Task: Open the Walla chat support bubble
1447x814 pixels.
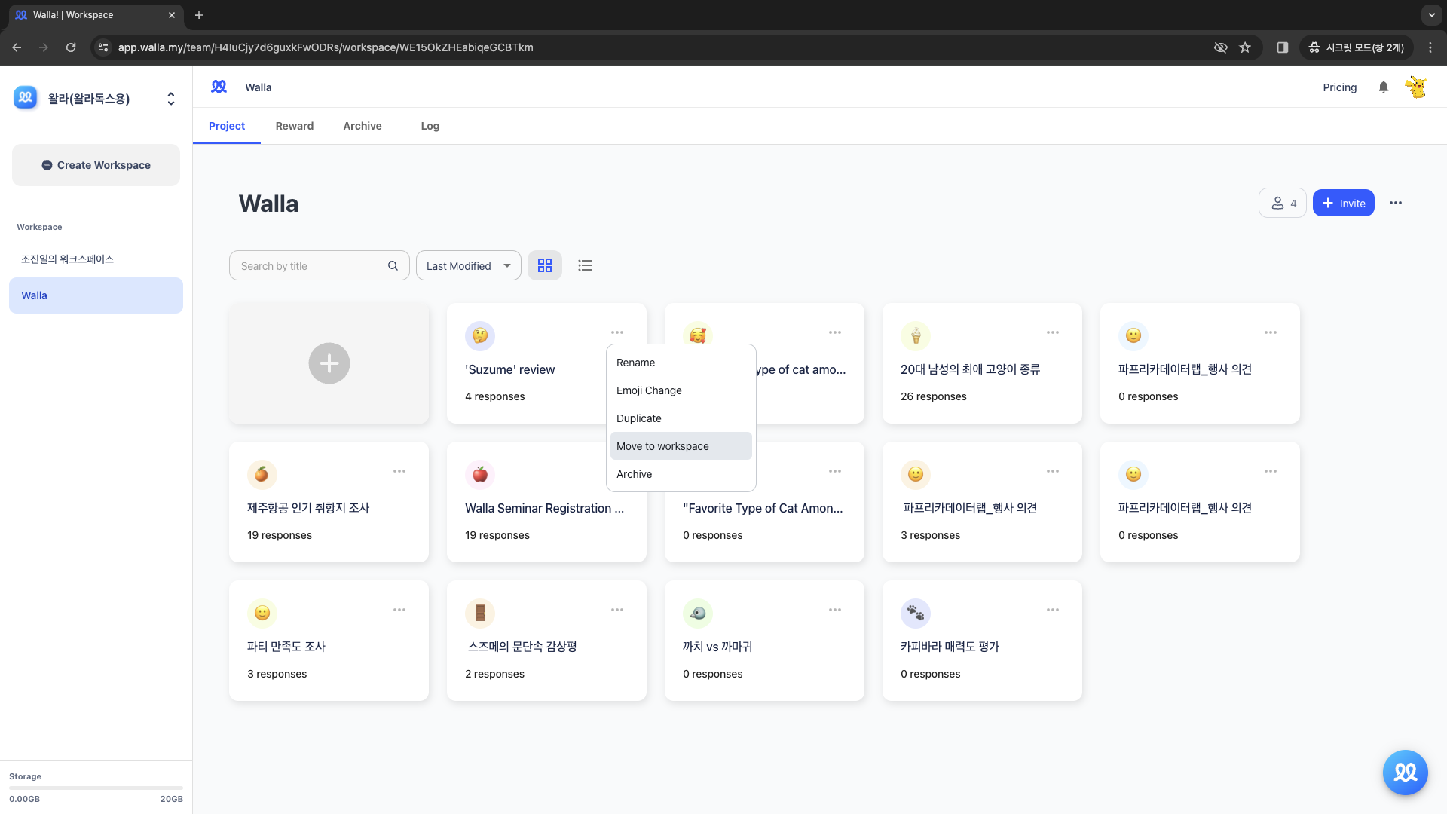Action: (1406, 773)
